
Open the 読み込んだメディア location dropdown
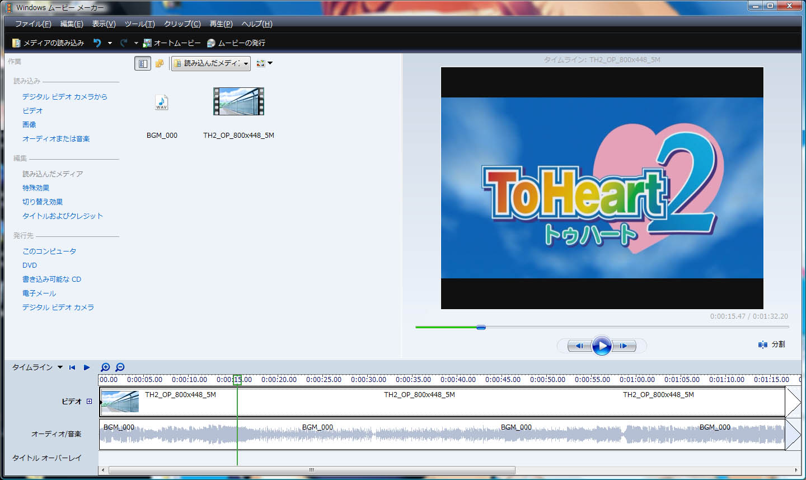211,63
